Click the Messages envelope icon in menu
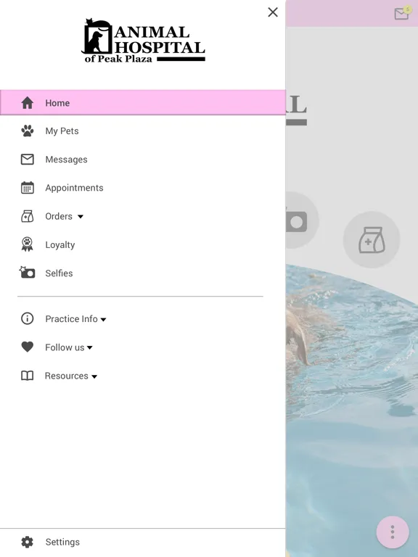The height and width of the screenshot is (557, 418). point(28,160)
